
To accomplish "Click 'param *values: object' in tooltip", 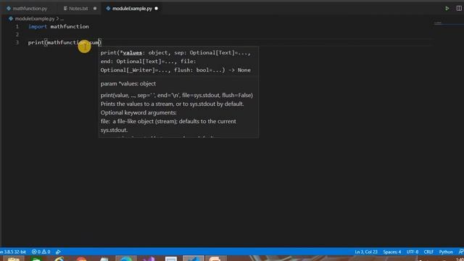I will [128, 84].
